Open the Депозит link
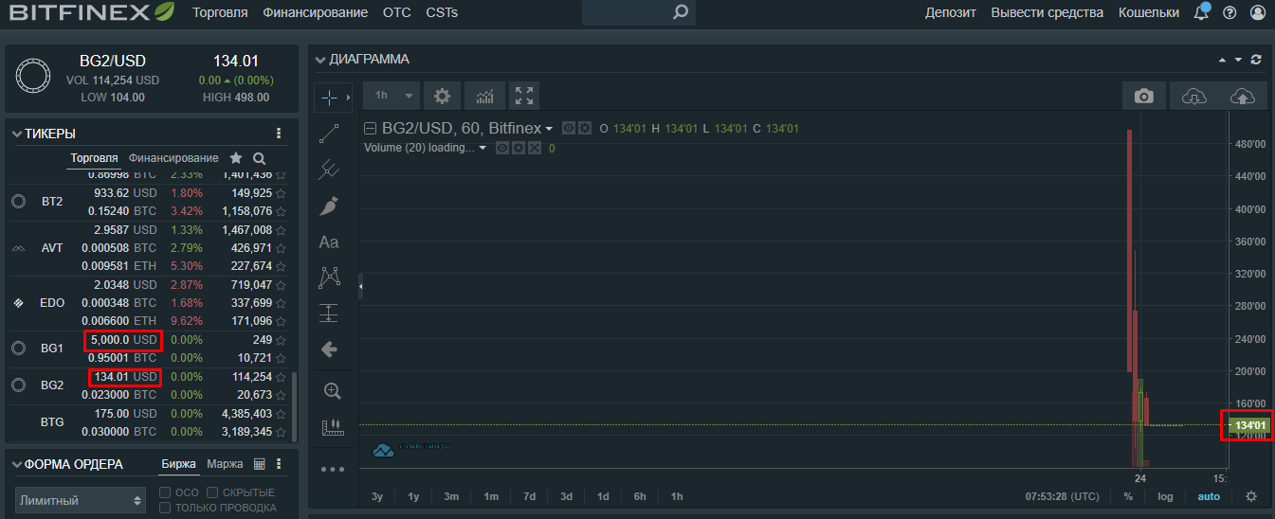Screen dimensions: 1275x519 [x=950, y=12]
